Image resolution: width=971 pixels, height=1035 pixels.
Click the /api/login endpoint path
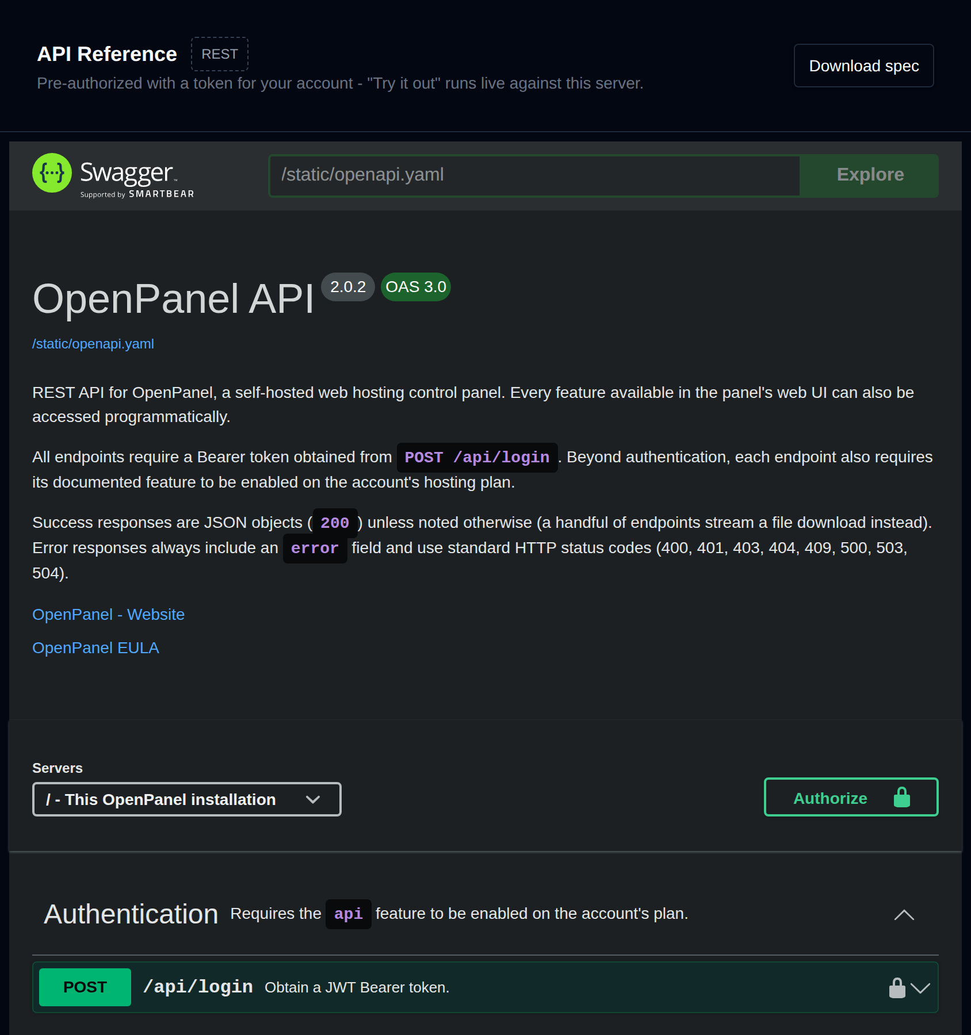point(198,987)
